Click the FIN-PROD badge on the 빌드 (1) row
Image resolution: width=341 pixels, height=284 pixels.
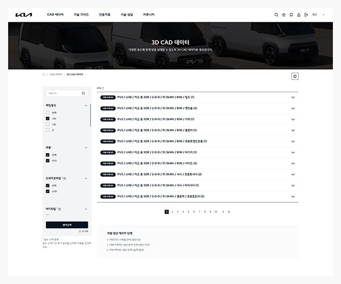coord(108,97)
